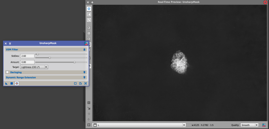Image resolution: width=269 pixels, height=129 pixels.
Task: Toggle the real-time update circle button
Action: pyautogui.click(x=89, y=9)
